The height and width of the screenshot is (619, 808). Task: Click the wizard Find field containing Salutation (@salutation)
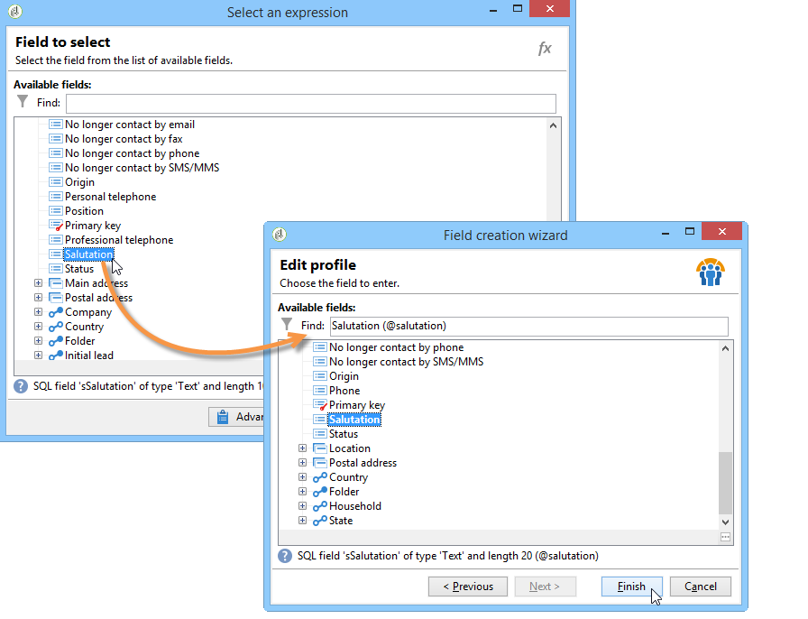529,326
